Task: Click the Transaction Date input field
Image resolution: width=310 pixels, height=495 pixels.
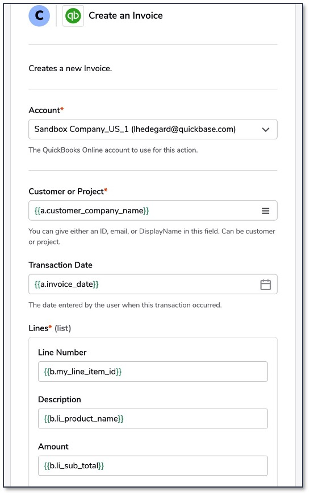Action: [153, 284]
